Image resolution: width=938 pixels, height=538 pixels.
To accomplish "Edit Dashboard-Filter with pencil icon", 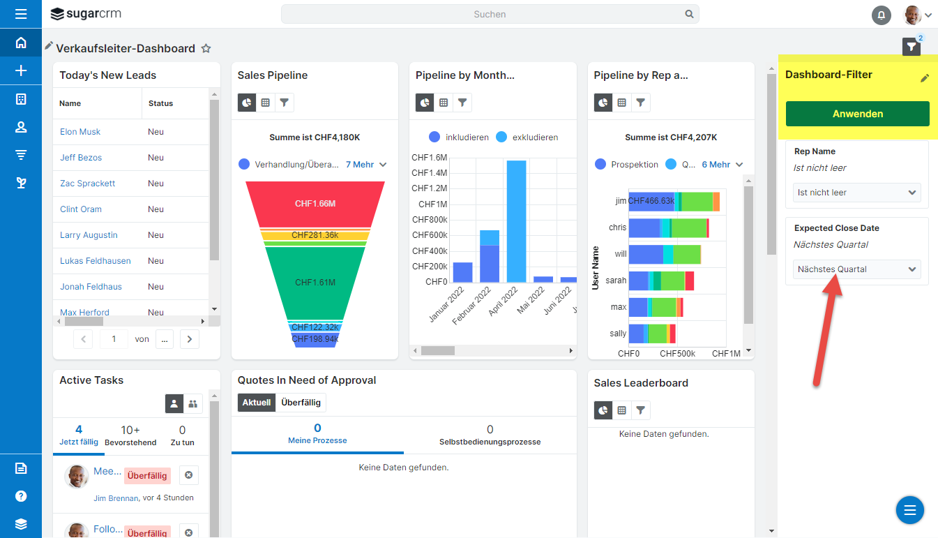I will (x=925, y=78).
